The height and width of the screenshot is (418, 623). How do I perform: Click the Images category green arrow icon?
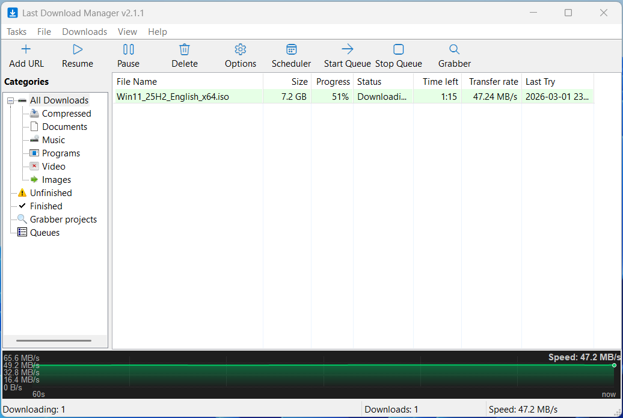(x=34, y=179)
